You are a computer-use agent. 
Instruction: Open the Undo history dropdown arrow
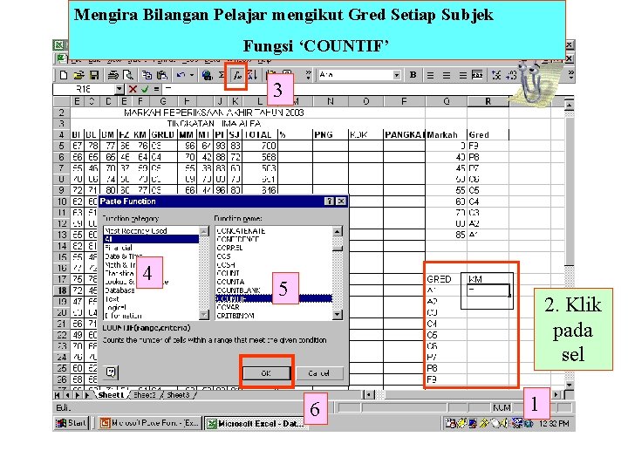[x=191, y=75]
